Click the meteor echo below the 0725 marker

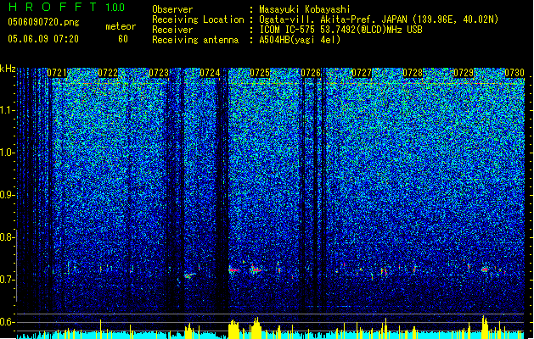coord(255,270)
